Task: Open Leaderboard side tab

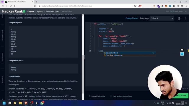Action: click(2, 35)
